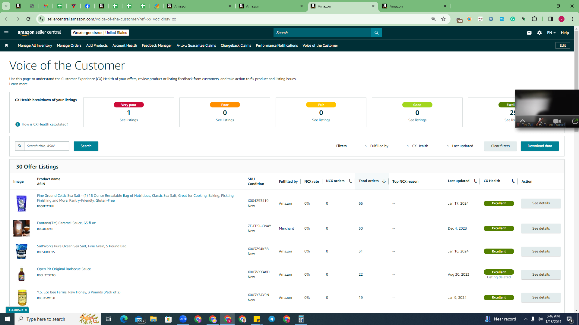The width and height of the screenshot is (579, 325).
Task: Show hidden system tray icons chevron
Action: 525,319
